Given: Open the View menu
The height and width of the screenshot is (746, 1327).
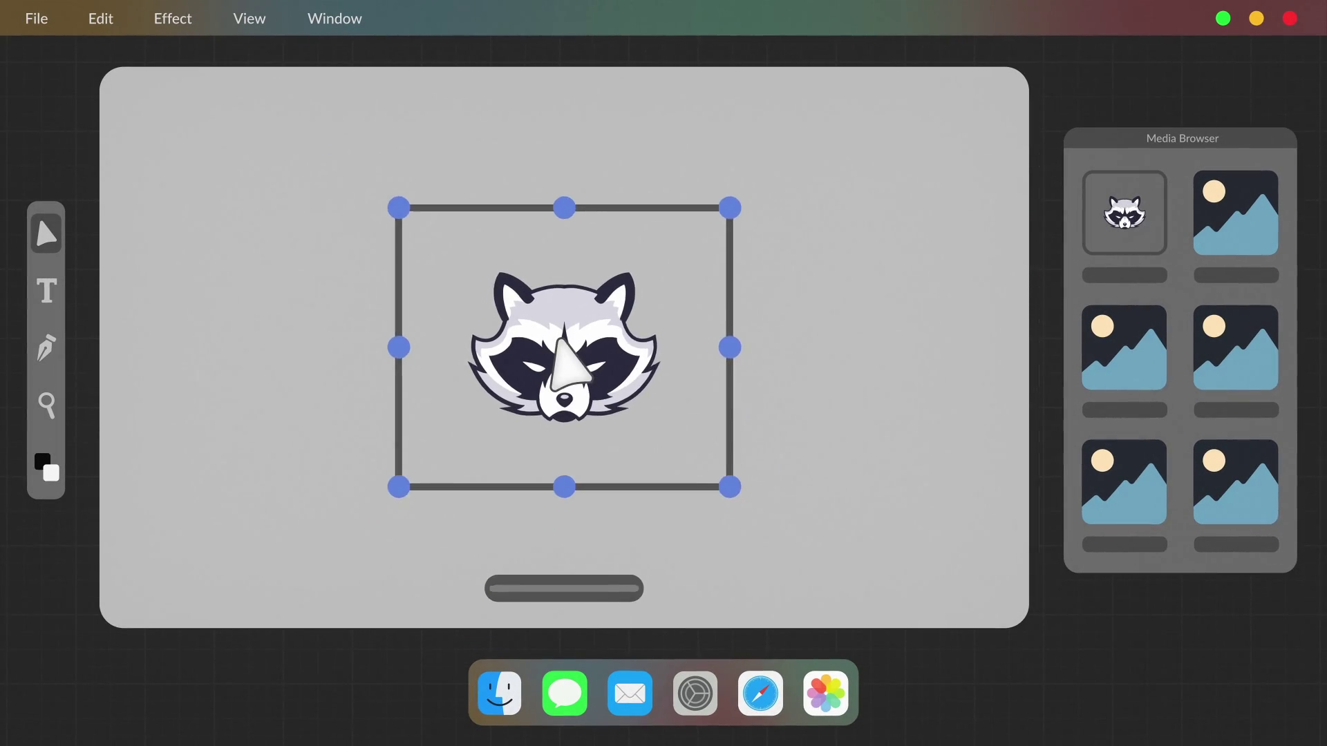Looking at the screenshot, I should (x=250, y=19).
